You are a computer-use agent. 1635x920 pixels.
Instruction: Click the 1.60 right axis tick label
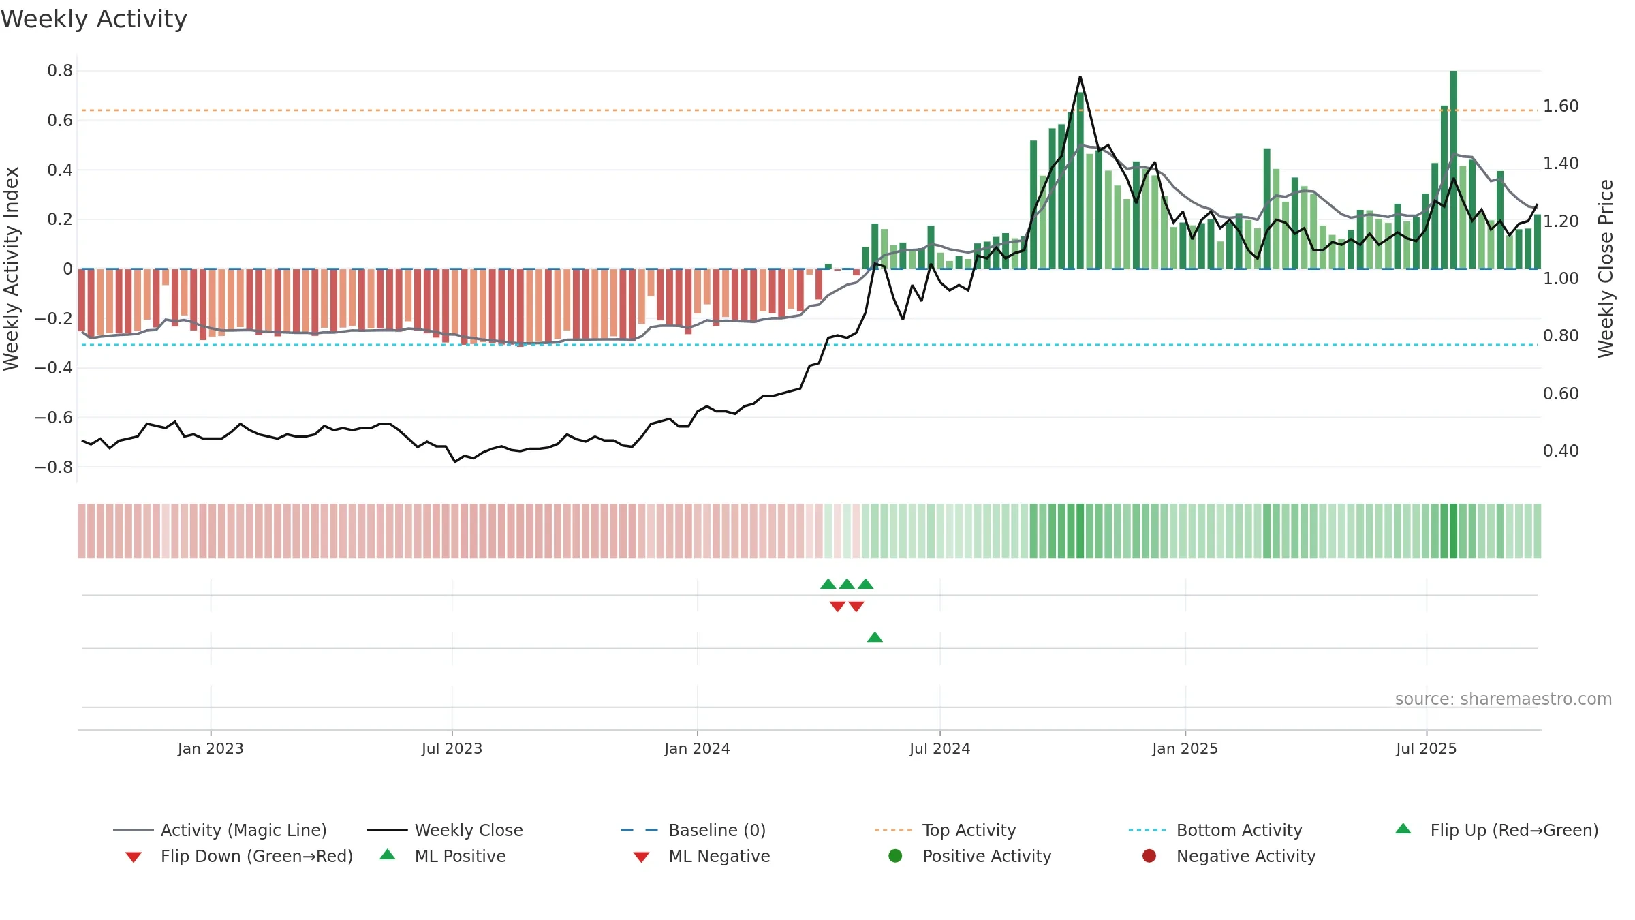[x=1561, y=106]
